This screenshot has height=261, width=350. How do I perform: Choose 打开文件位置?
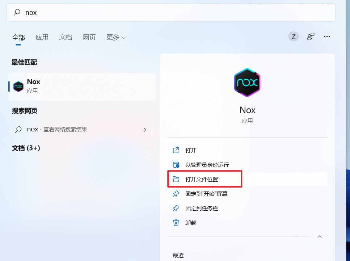pyautogui.click(x=247, y=179)
